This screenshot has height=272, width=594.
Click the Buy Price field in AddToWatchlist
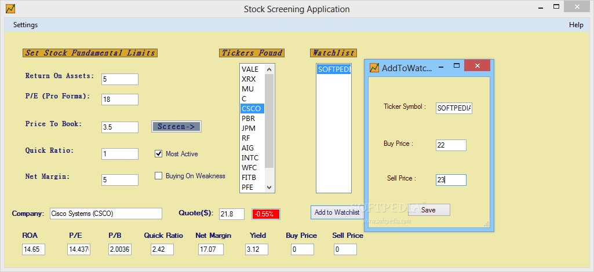point(451,145)
